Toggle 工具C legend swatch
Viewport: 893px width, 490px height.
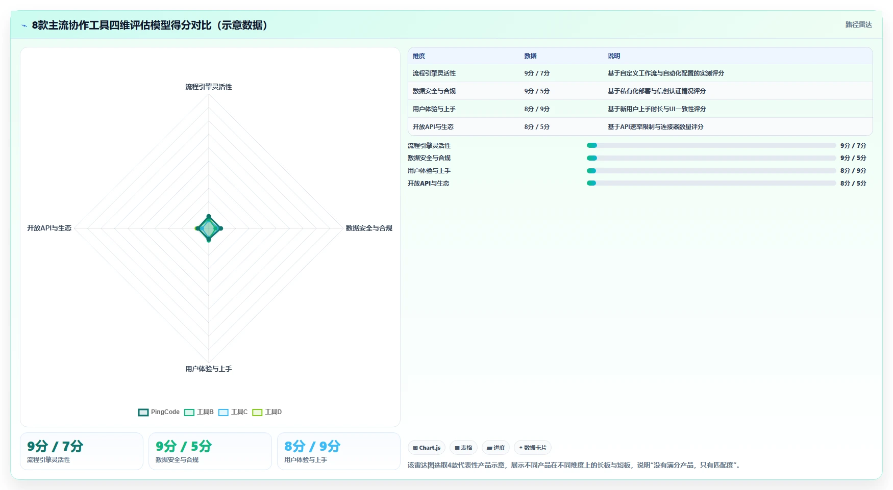224,412
